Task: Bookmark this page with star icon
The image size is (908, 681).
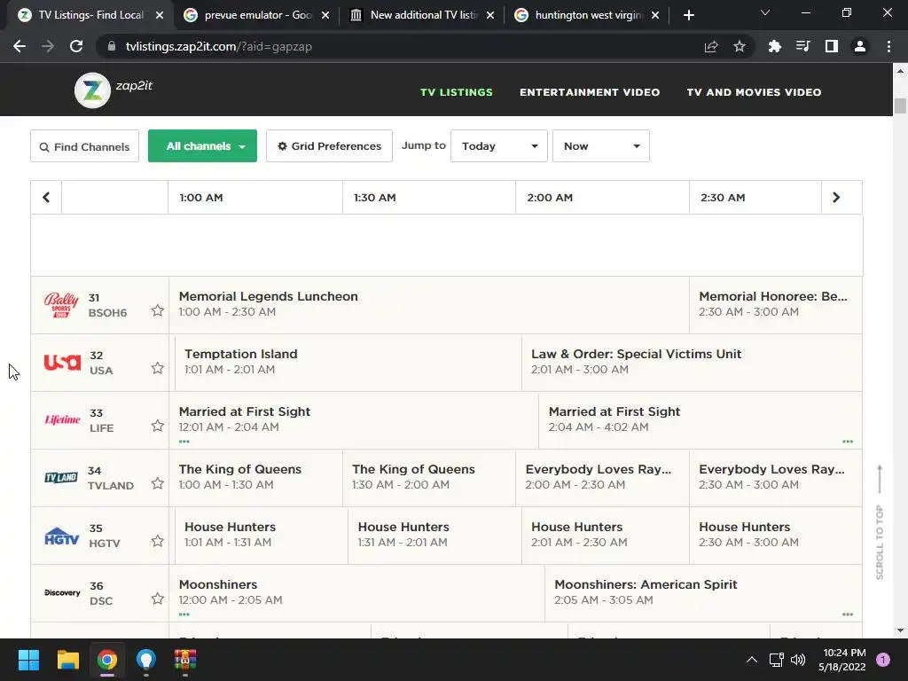Action: coord(740,46)
